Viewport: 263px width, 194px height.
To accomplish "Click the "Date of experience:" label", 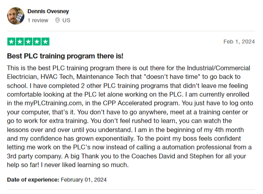I will click(x=33, y=180).
